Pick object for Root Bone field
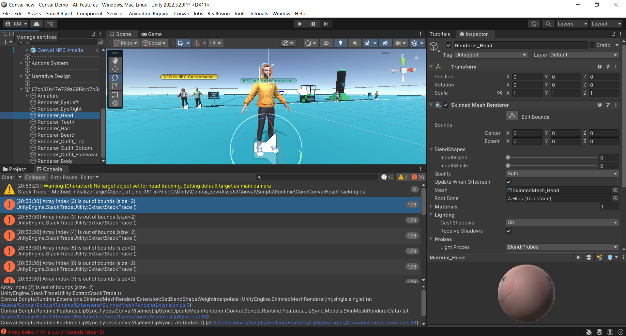This screenshot has height=336, width=626. [x=615, y=198]
